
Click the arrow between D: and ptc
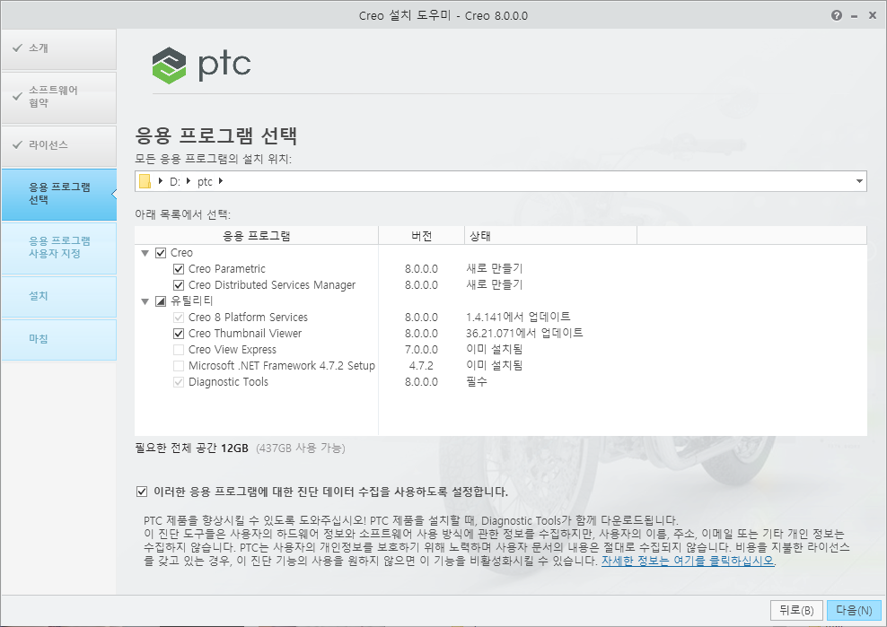[x=189, y=181]
